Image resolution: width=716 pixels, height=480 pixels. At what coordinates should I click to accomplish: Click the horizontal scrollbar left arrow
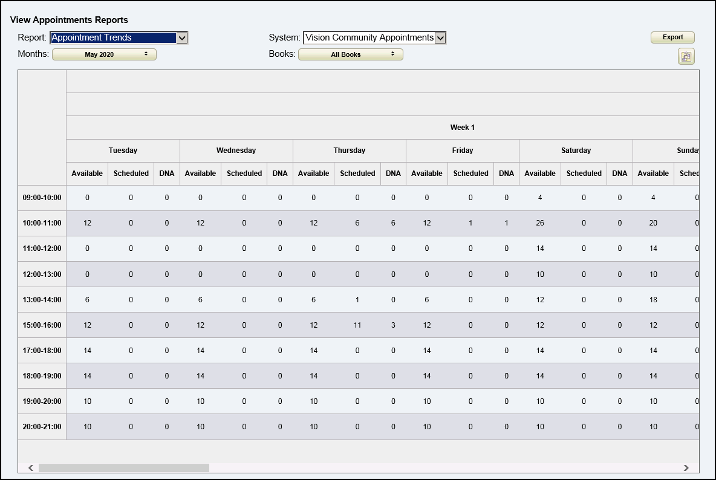pos(30,468)
